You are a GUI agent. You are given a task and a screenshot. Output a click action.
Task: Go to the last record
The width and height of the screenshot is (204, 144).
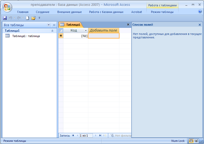click(100, 136)
